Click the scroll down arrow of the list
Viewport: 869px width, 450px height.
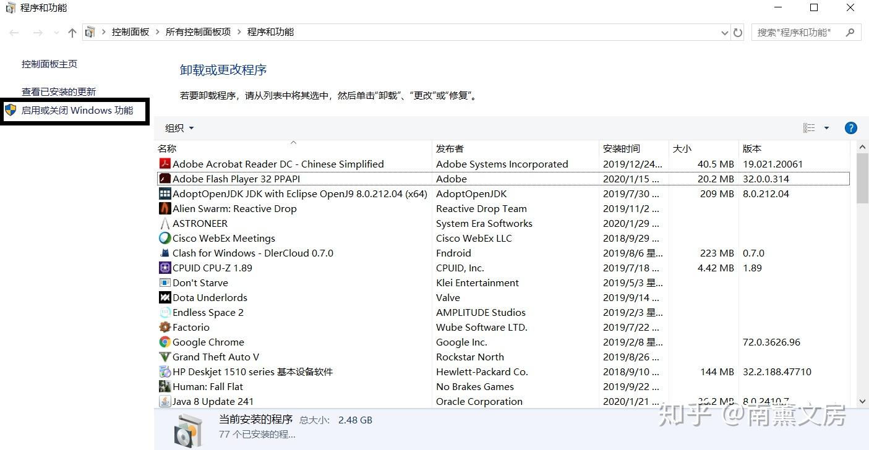862,401
